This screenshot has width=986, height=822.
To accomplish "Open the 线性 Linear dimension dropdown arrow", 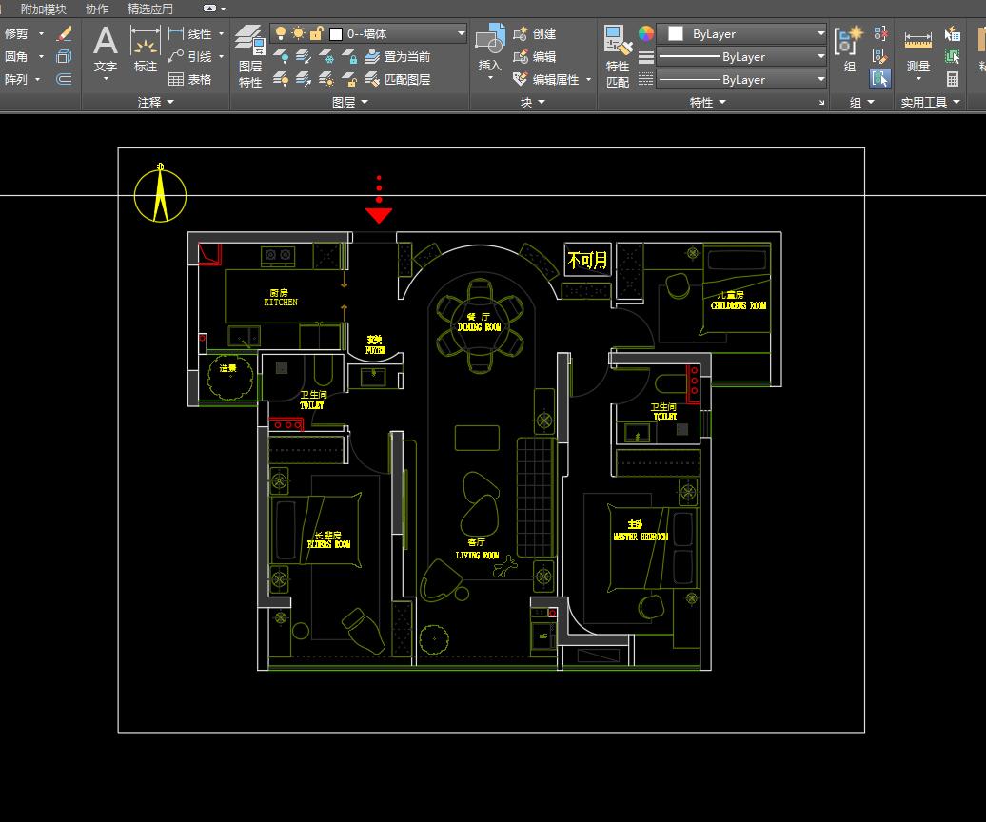I will coord(222,34).
